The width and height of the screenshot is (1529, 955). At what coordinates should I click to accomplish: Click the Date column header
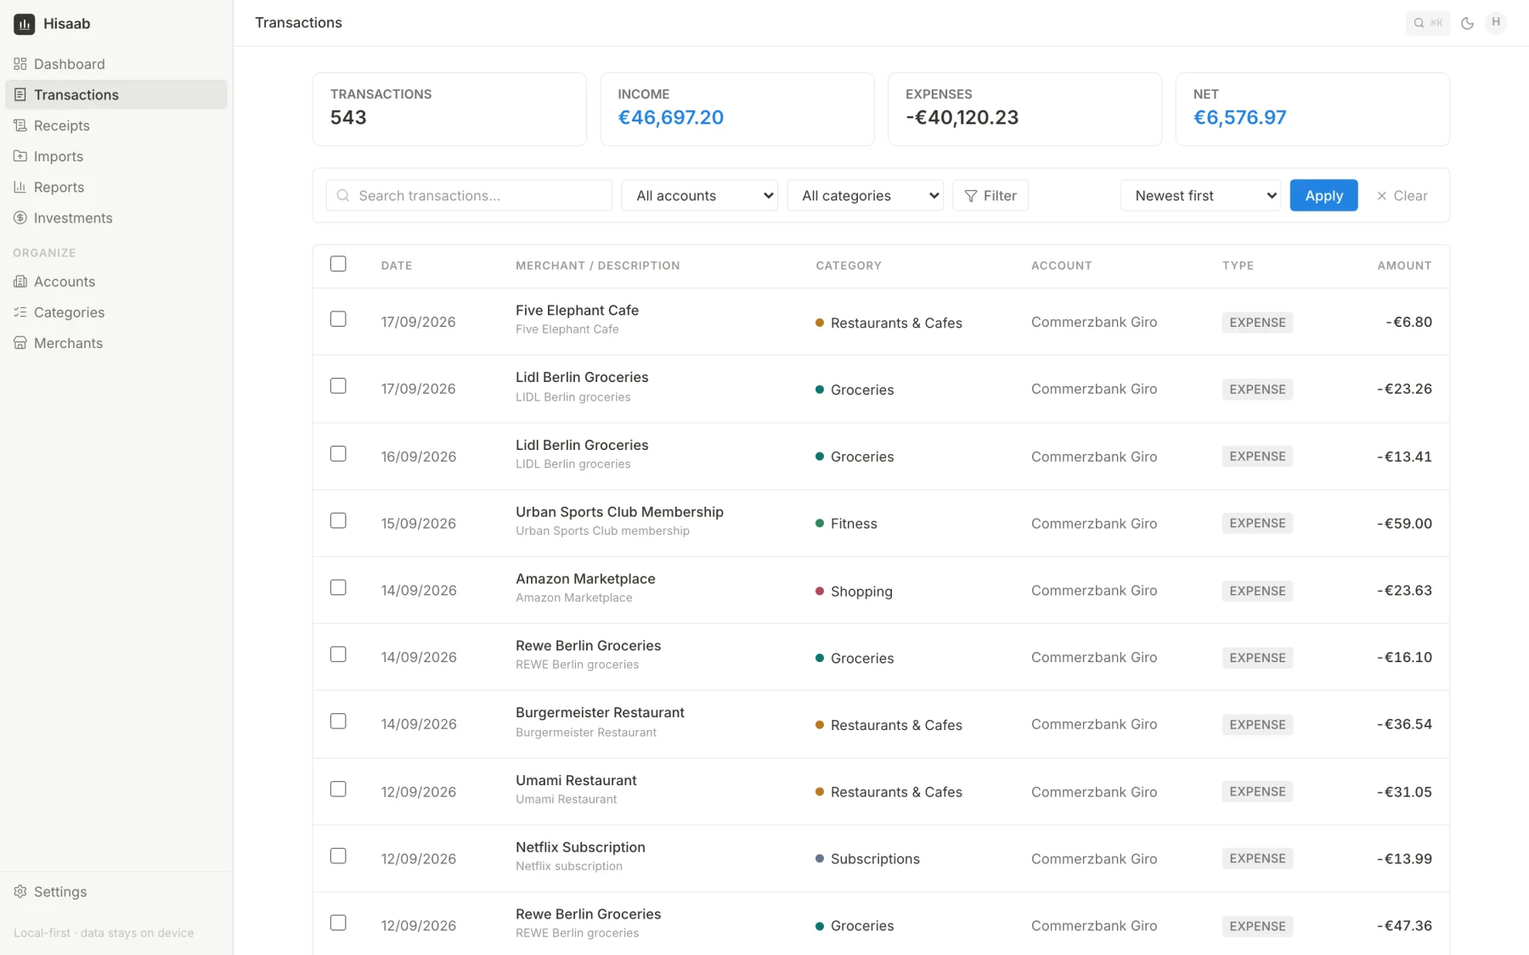coord(397,266)
